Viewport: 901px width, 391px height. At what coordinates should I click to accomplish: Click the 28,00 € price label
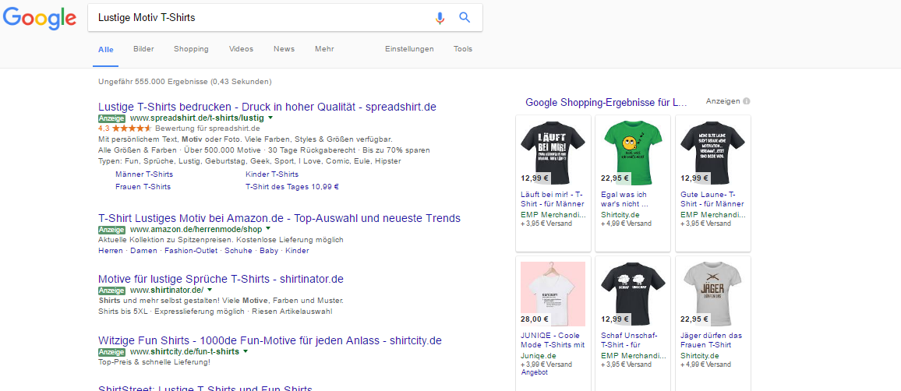535,319
